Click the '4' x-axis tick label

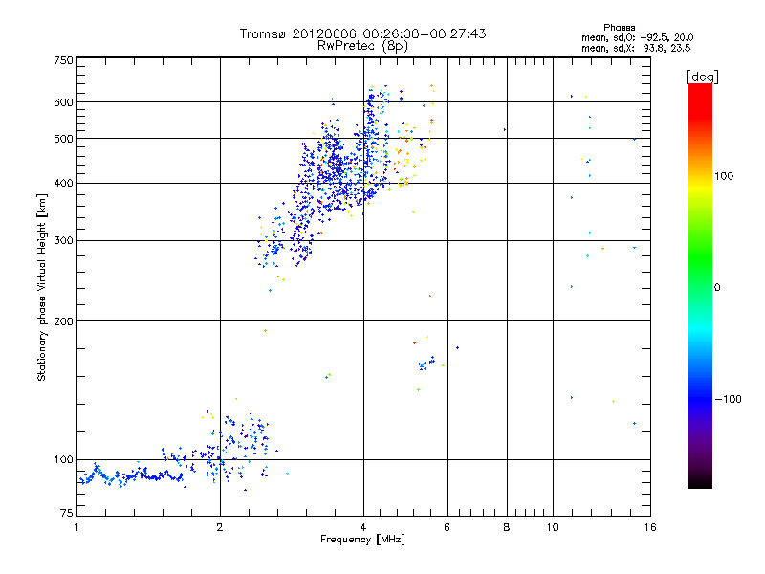[363, 527]
